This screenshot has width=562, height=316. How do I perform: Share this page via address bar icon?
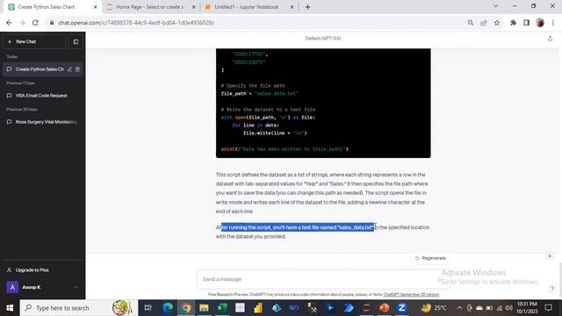point(484,23)
